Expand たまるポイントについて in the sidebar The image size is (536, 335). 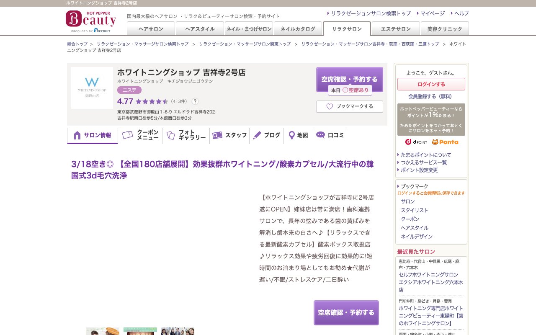click(x=425, y=155)
